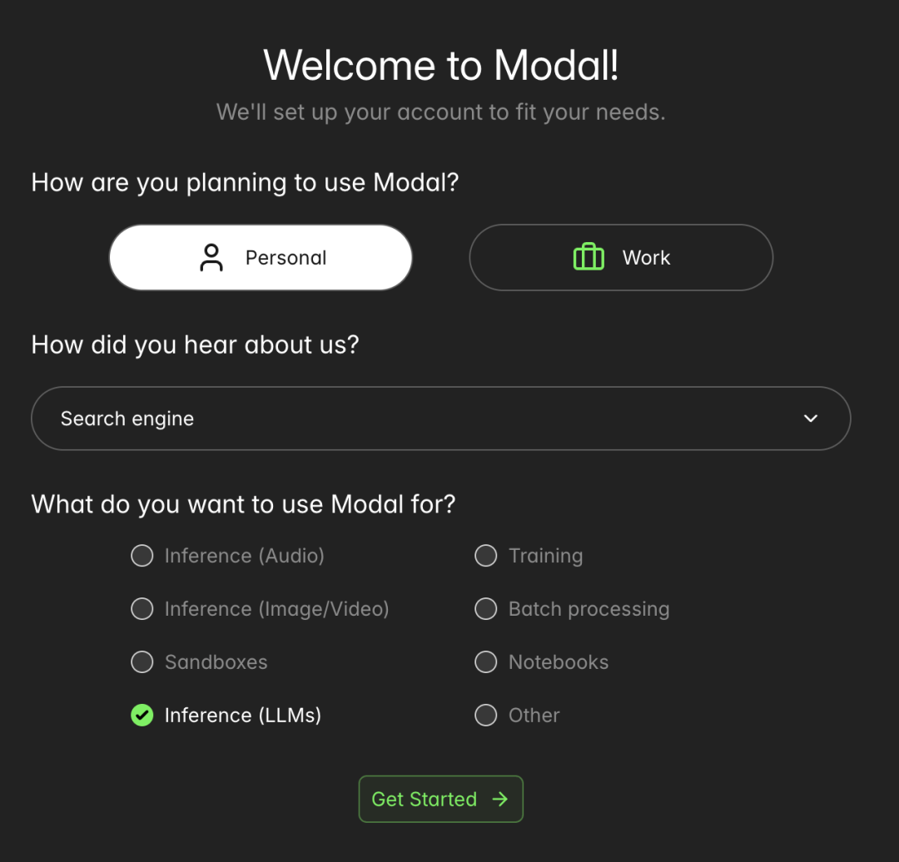The height and width of the screenshot is (862, 899).
Task: Click the person icon on Personal
Action: tap(212, 258)
